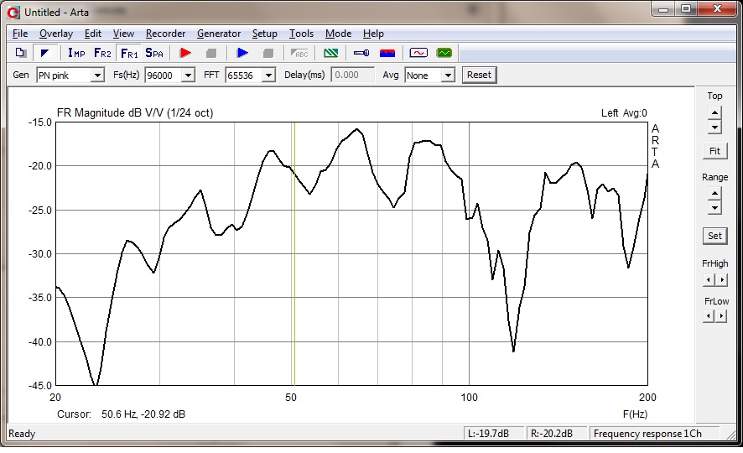Open the Generator menu
Screen dimensions: 743x453
pyautogui.click(x=219, y=34)
